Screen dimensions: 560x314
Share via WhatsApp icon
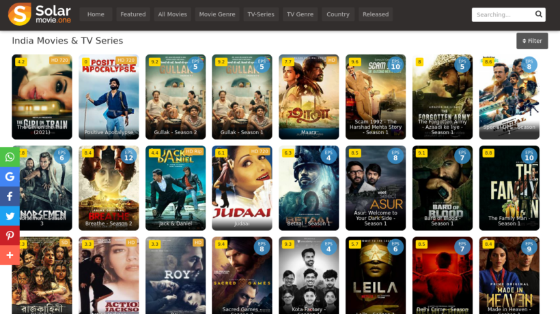click(10, 157)
